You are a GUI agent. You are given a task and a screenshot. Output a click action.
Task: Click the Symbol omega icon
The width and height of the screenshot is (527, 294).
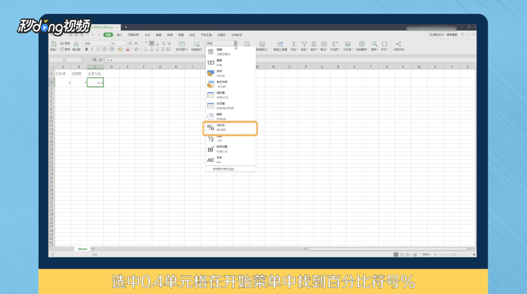coord(384,44)
